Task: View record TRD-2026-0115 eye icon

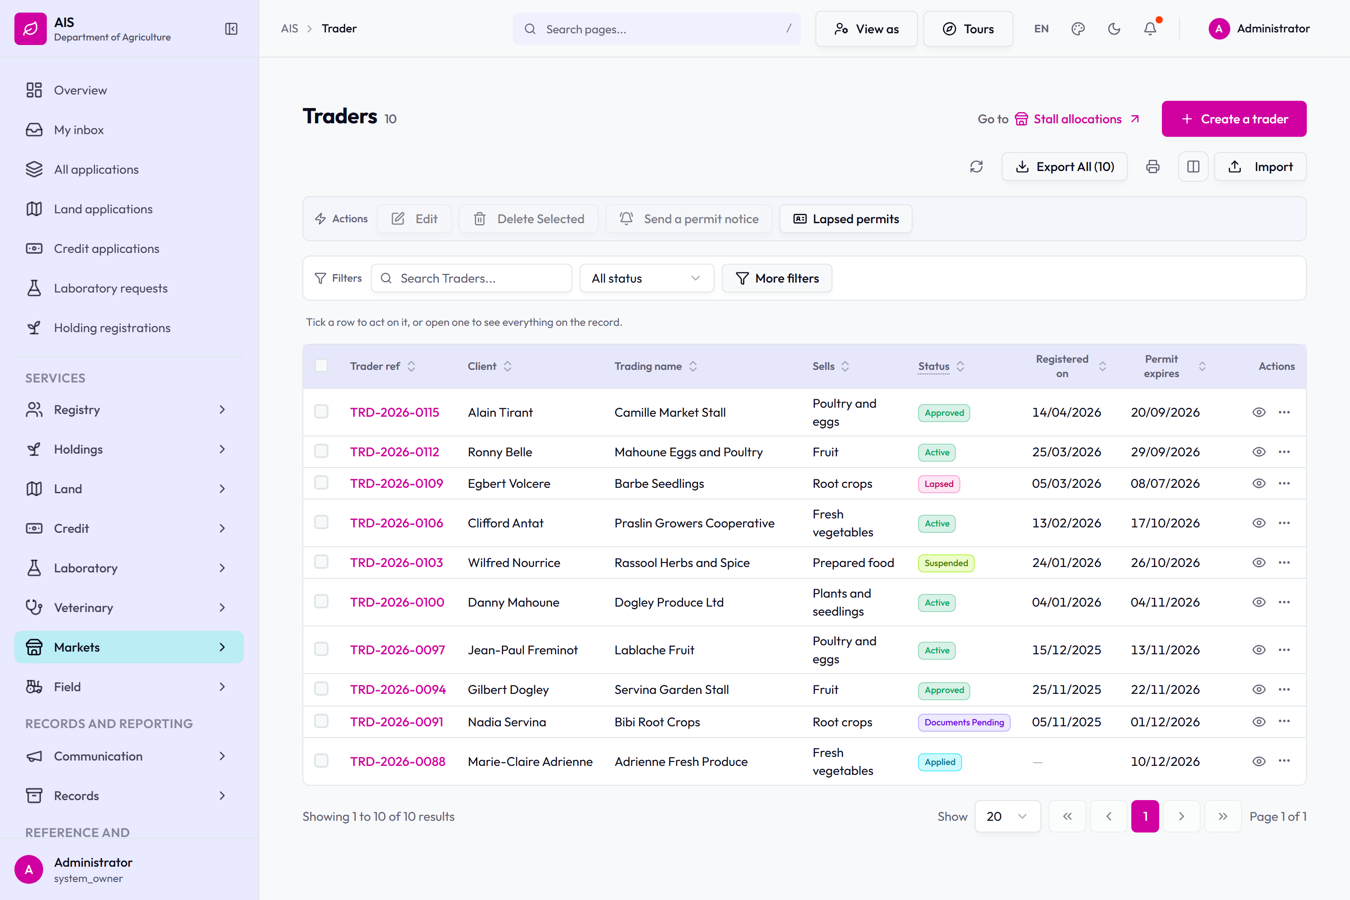Action: point(1259,412)
